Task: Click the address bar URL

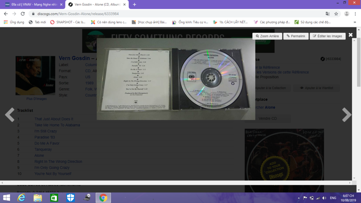Action: (x=78, y=14)
